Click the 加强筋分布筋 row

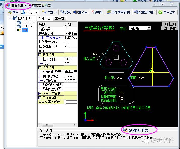click(57, 85)
